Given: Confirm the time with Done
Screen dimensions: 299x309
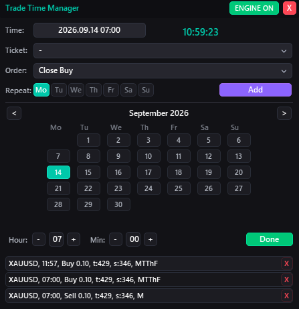Looking at the screenshot, I should (x=270, y=239).
